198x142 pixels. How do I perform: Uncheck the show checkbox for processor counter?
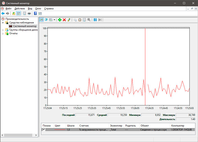[x=44, y=129]
